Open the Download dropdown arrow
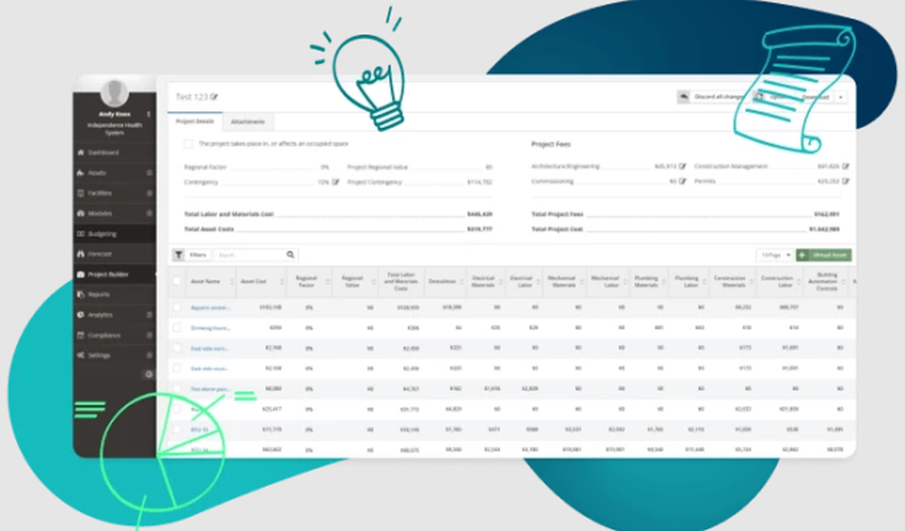The width and height of the screenshot is (905, 531). [x=841, y=97]
